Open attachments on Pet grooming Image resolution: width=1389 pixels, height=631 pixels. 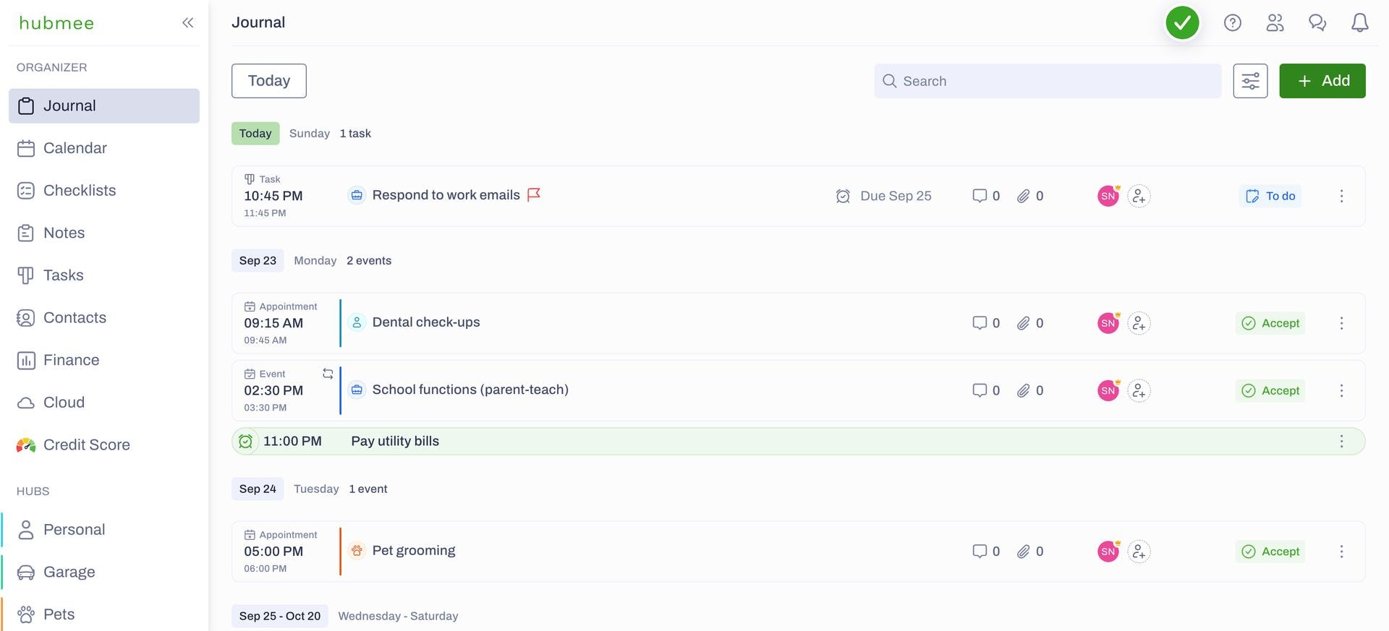tap(1029, 551)
